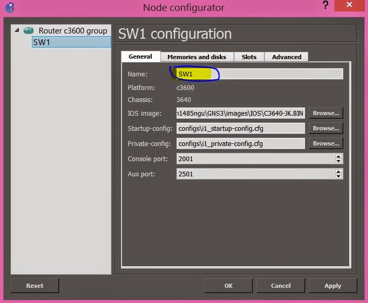368x303 pixels.
Task: Apply the SW1 configuration changes
Action: (333, 286)
